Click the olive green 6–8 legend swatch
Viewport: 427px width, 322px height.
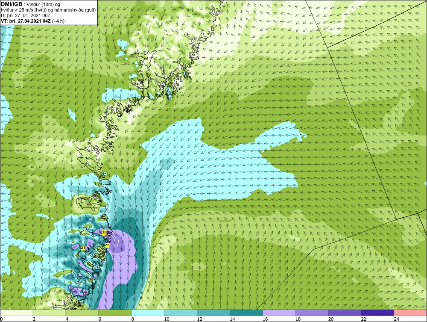115,313
